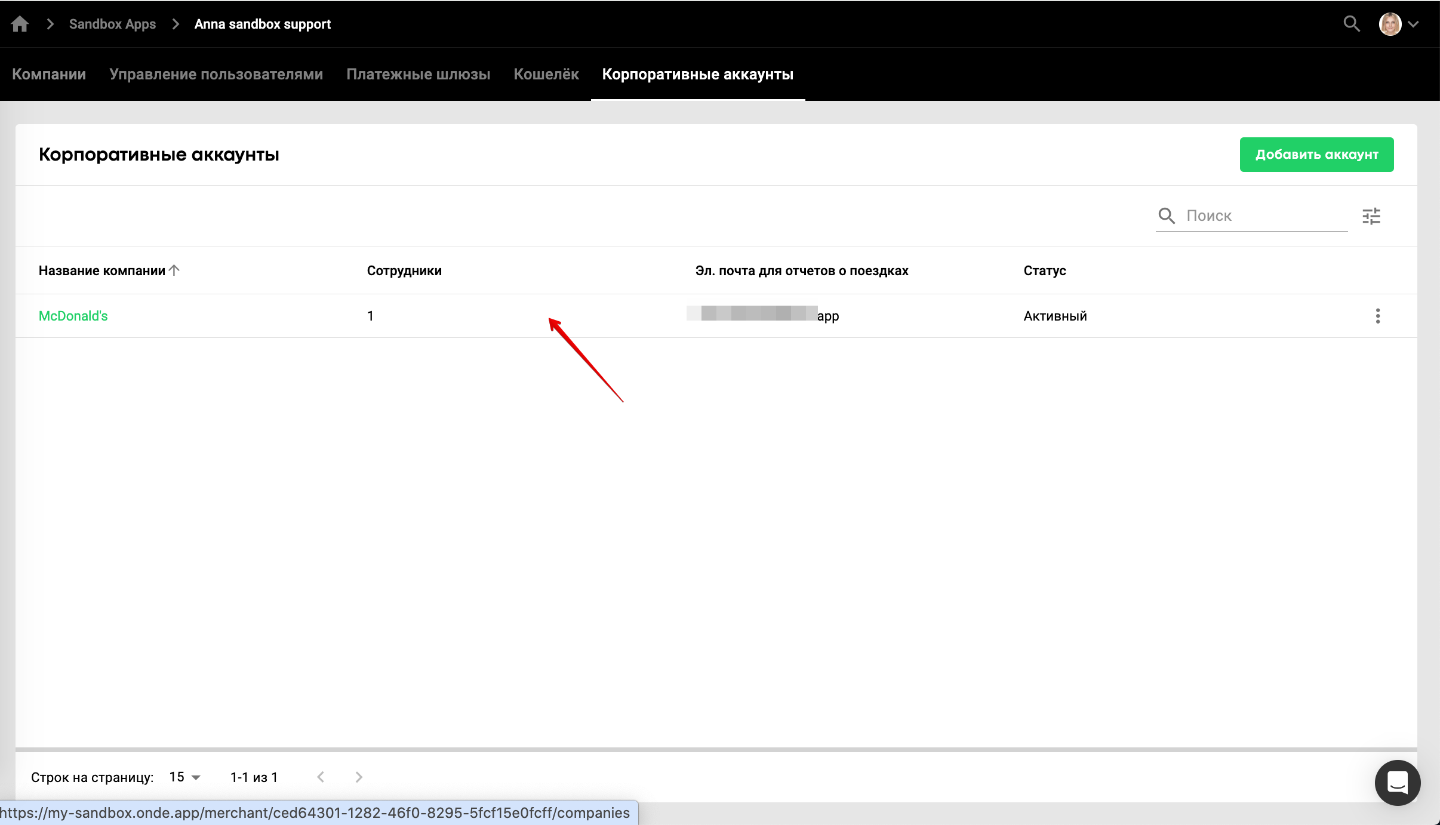Go to previous page arrow
The image size is (1440, 825).
(321, 777)
